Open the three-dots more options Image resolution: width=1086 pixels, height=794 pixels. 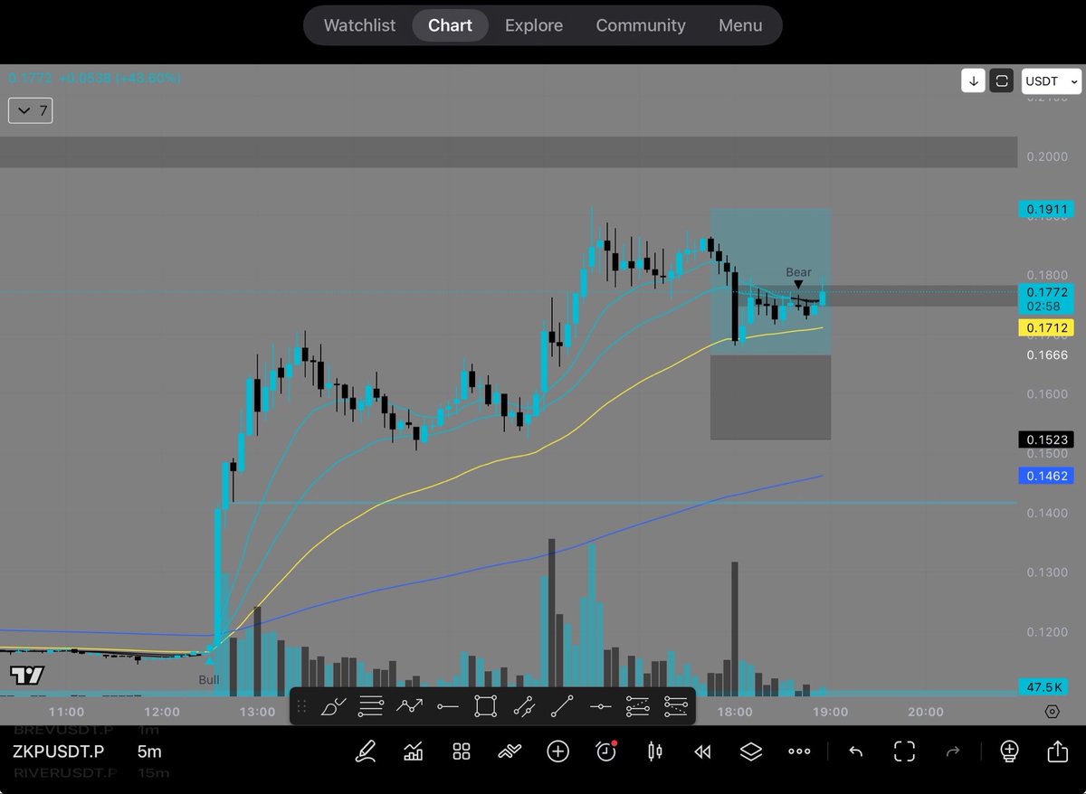click(x=799, y=751)
